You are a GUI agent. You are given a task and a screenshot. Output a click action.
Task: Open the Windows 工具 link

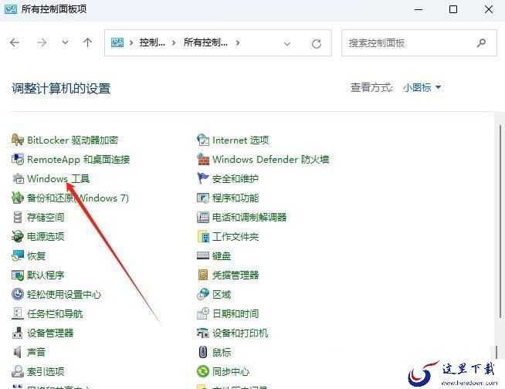[x=58, y=179]
